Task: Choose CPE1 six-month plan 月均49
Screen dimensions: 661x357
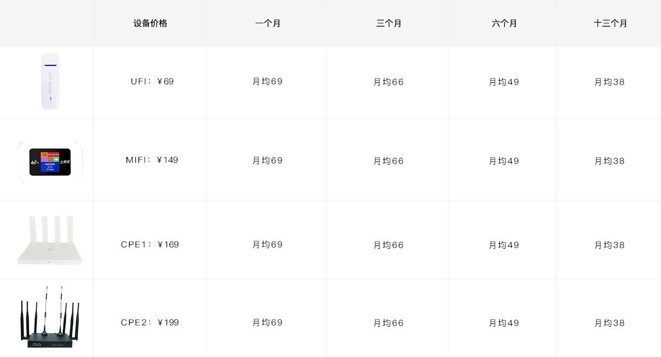Action: pyautogui.click(x=504, y=245)
